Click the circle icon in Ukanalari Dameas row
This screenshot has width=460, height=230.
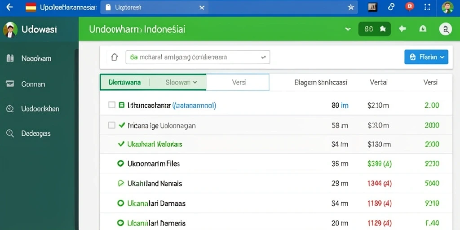pos(120,203)
